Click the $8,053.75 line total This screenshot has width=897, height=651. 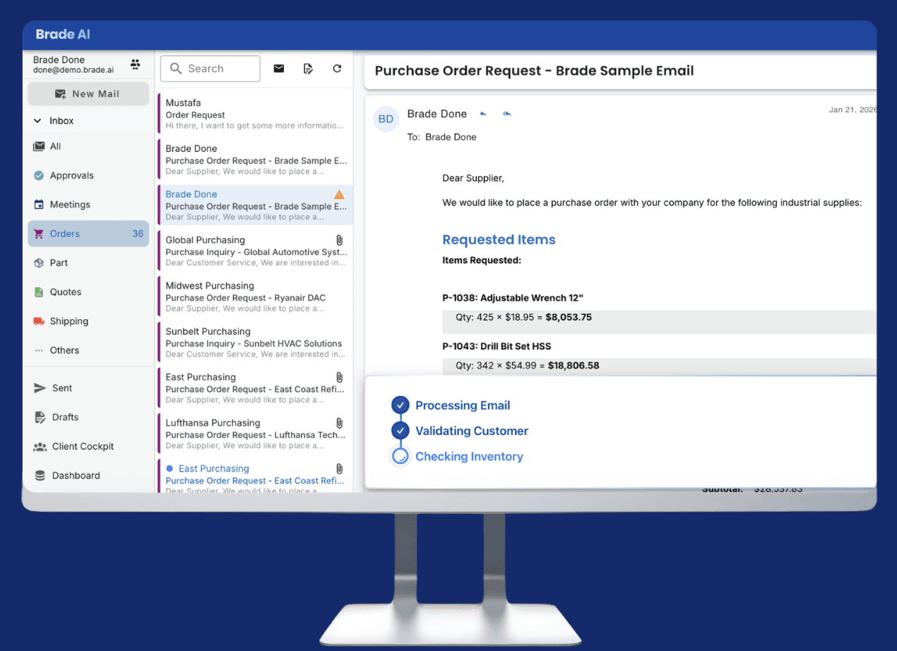point(569,317)
